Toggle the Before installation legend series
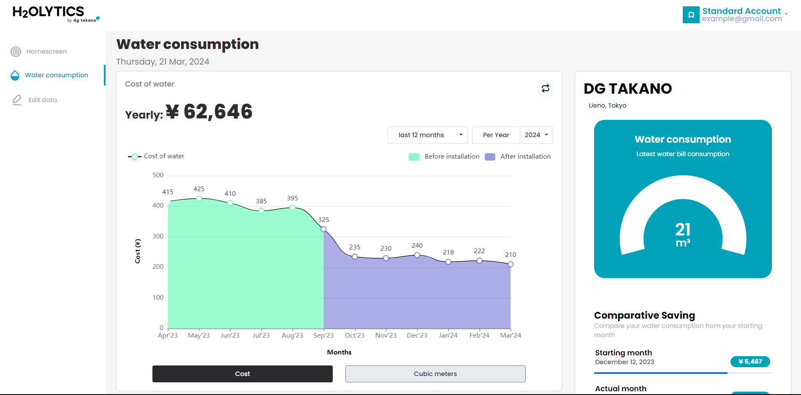 [x=444, y=157]
